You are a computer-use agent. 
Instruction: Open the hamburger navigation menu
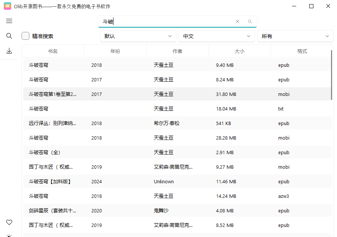point(9,21)
